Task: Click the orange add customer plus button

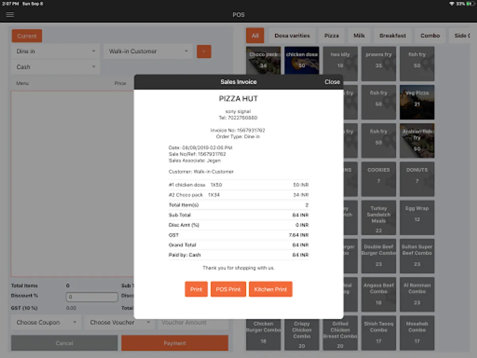Action: [x=204, y=51]
